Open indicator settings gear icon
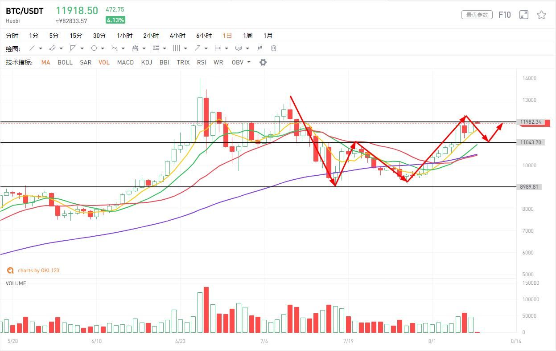Viewport: 556px width, 351px height. 263,62
